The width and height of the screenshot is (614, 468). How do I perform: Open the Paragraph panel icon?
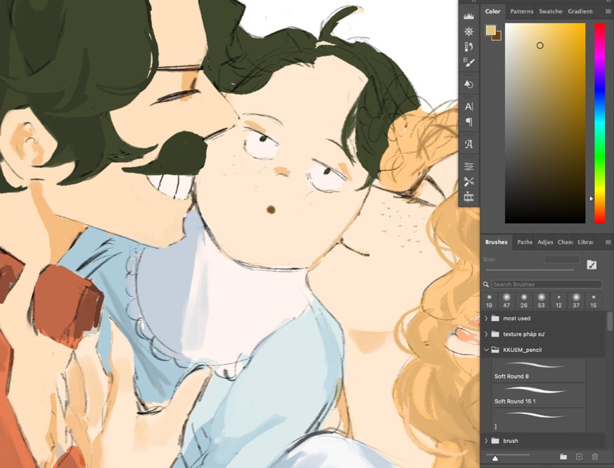tap(468, 122)
